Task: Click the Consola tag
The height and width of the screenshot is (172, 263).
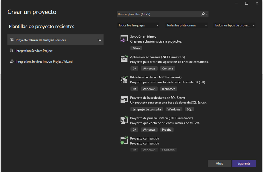Action: (167, 69)
